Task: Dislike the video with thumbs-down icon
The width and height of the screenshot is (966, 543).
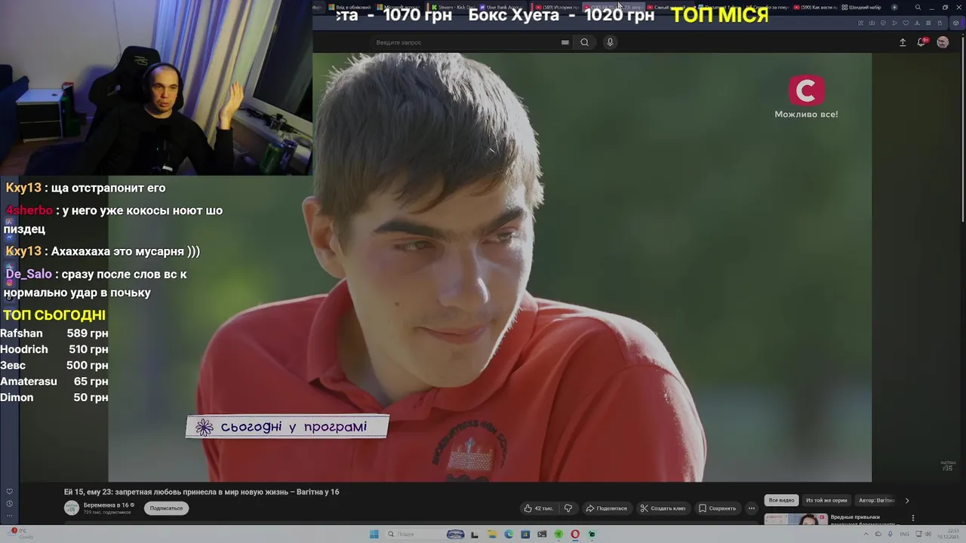Action: click(568, 508)
